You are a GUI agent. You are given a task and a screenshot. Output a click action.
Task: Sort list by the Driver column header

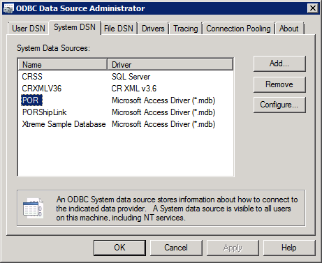coord(170,65)
